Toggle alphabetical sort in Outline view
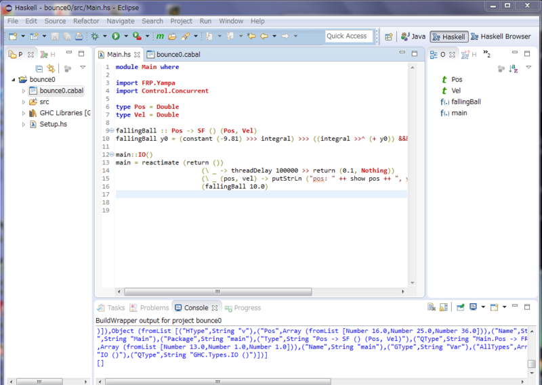Screen dimensions: 542x385 point(514,68)
